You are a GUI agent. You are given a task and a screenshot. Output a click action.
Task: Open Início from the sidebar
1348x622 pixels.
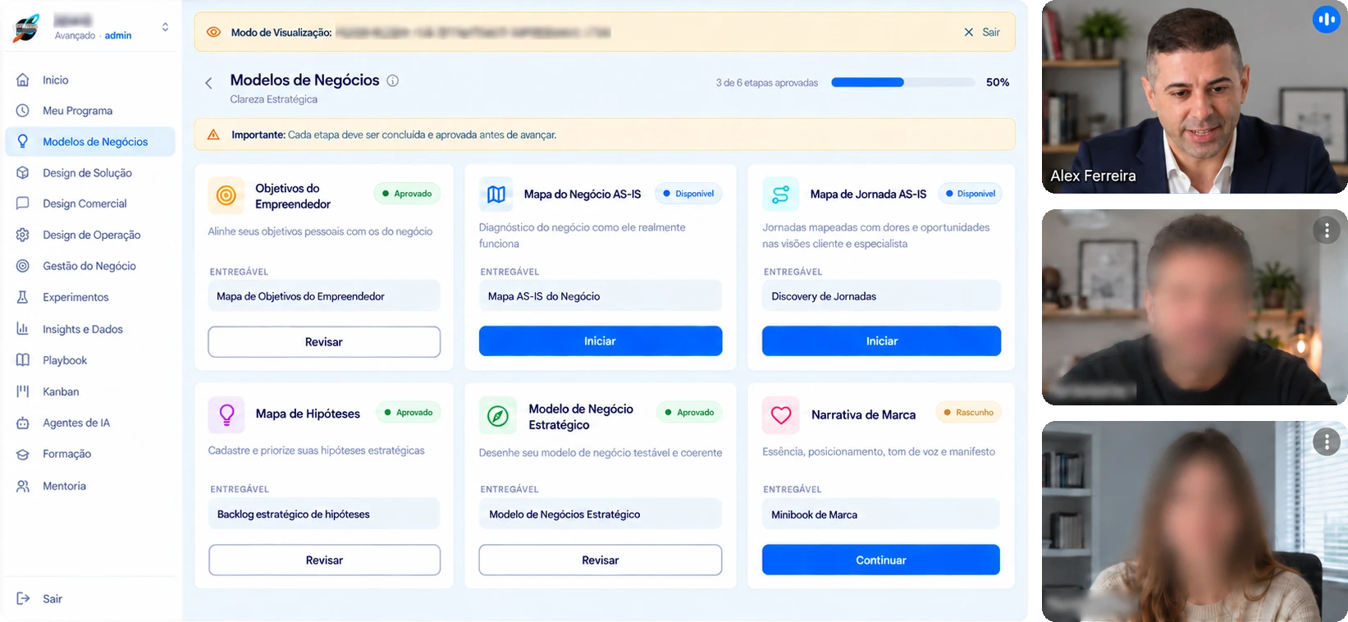[x=90, y=80]
